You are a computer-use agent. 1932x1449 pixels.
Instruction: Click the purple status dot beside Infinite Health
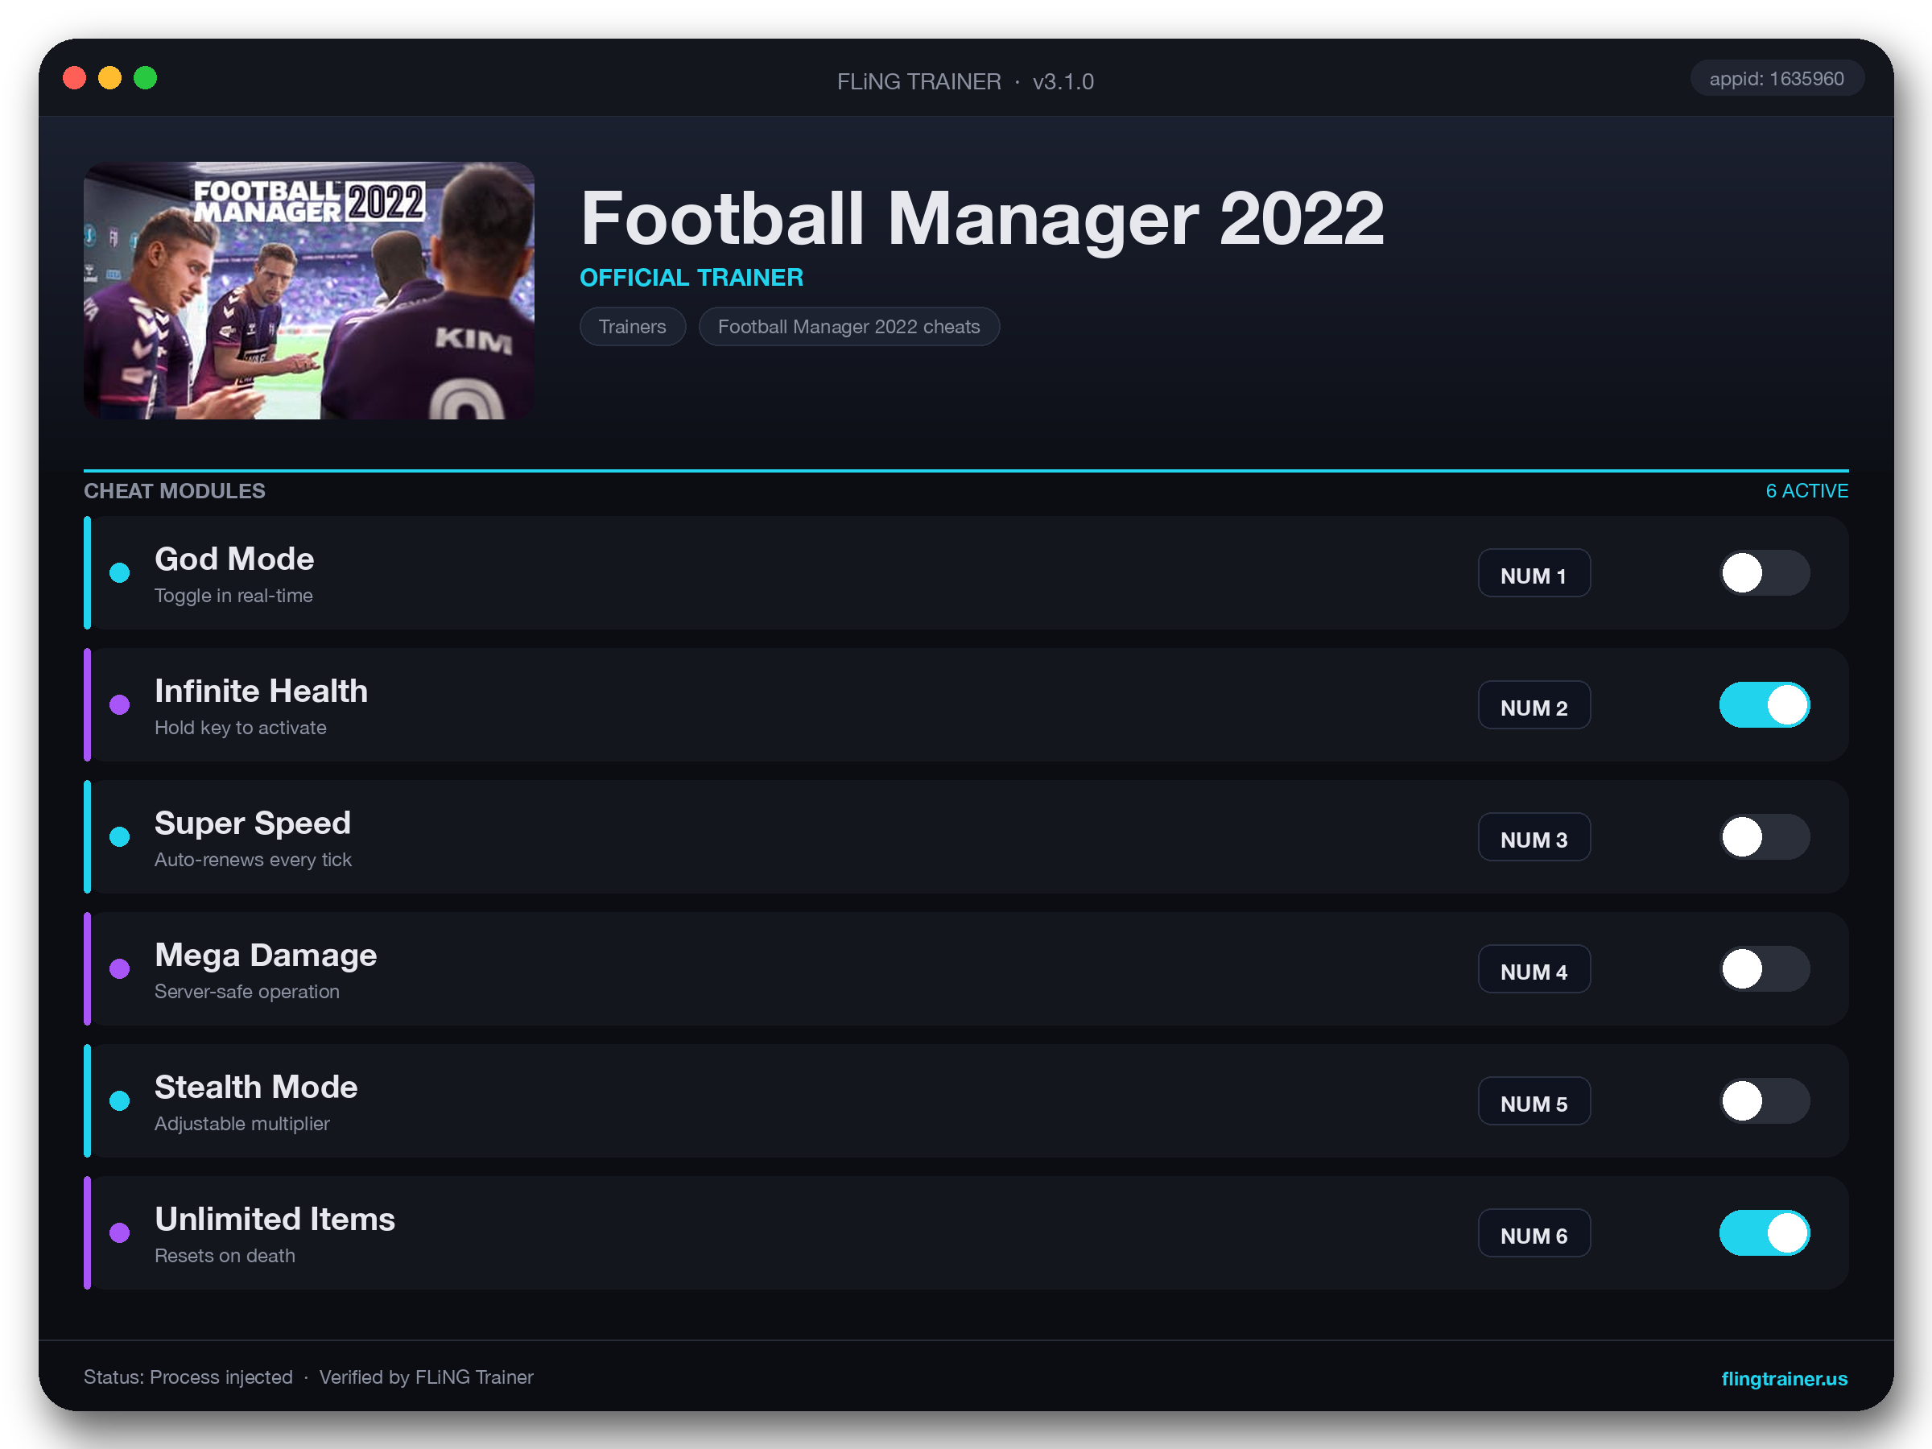pos(120,705)
